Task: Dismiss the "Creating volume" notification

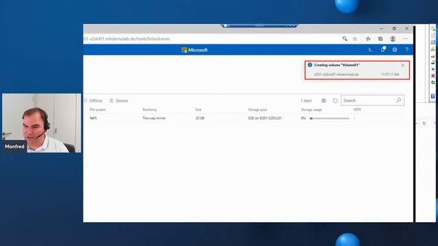Action: coord(402,65)
